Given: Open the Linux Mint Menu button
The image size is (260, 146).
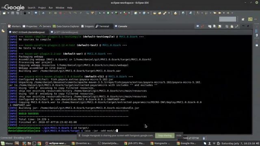Looking at the screenshot, I should pos(7,143).
